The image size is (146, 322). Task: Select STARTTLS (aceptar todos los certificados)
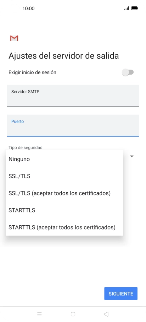tap(64, 227)
